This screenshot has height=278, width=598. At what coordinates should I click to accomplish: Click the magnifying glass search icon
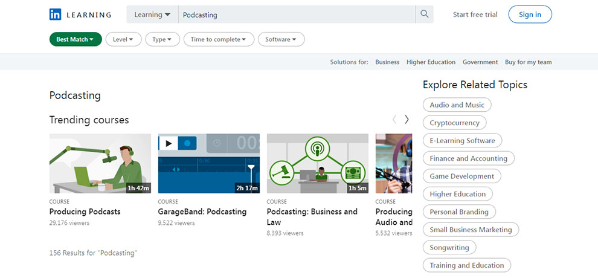coord(425,15)
